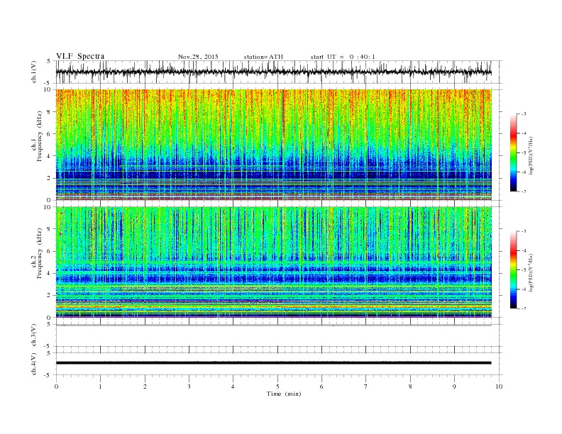
Task: Click the '4' kHz tick on ch.1 frequency axis
Action: (x=49, y=156)
